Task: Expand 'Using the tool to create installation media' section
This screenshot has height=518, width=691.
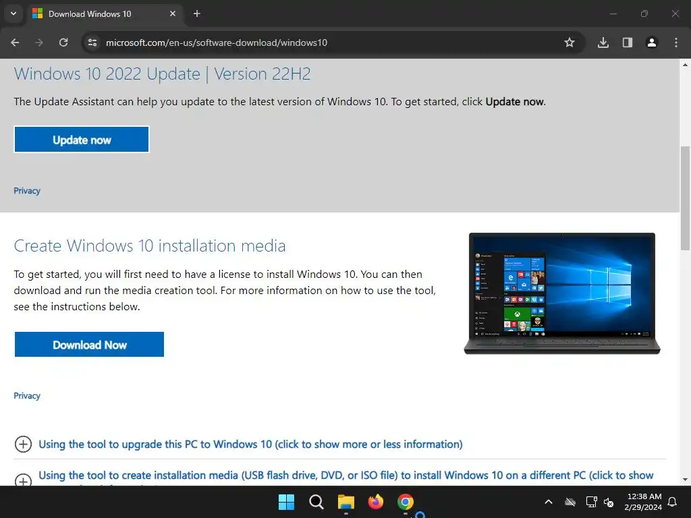Action: (346, 476)
